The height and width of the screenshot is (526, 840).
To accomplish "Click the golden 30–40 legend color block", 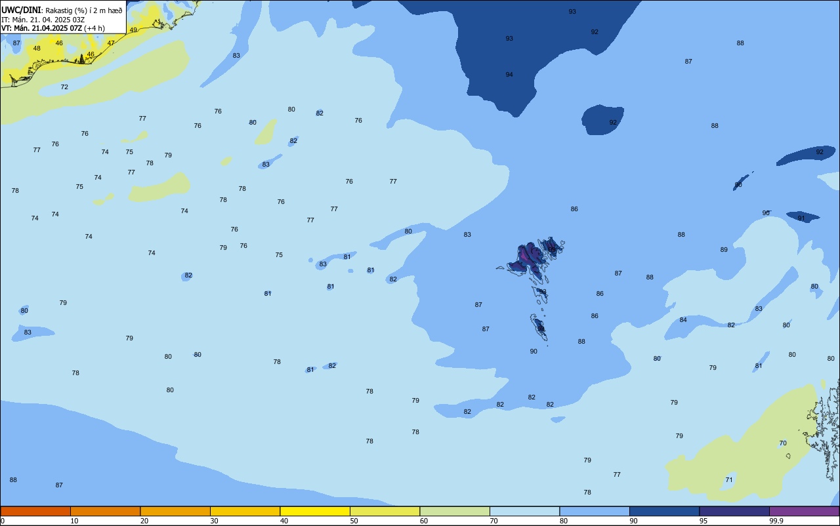I will tap(245, 511).
